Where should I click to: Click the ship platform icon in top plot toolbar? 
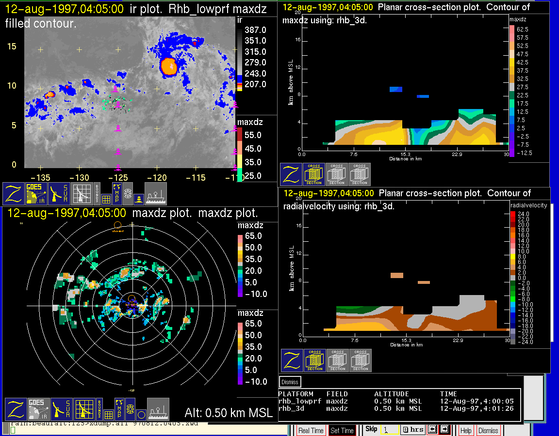tap(156, 193)
